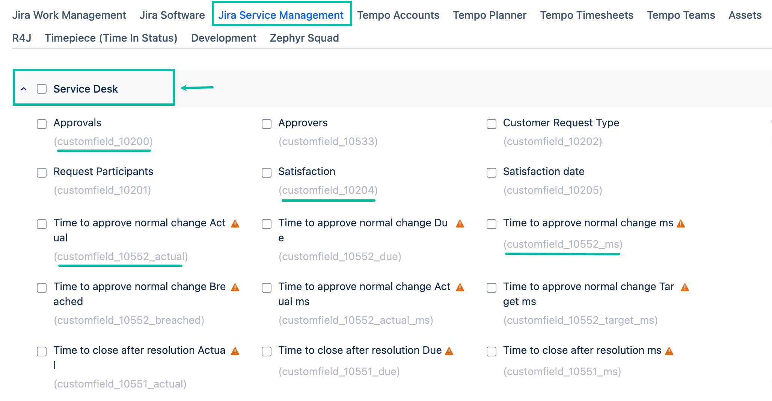Select the Zephyr Squad tab

(305, 38)
